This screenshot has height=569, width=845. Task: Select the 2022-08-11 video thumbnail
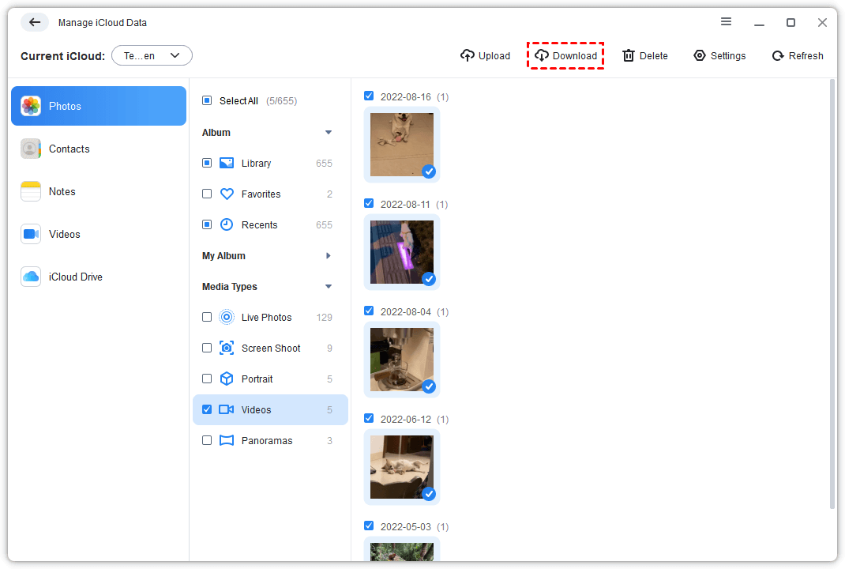[x=402, y=252]
